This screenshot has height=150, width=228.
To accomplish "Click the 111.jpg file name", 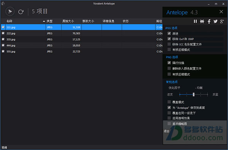I will (x=11, y=27).
